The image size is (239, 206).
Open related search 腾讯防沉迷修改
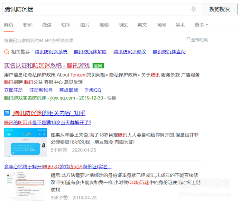click(130, 52)
